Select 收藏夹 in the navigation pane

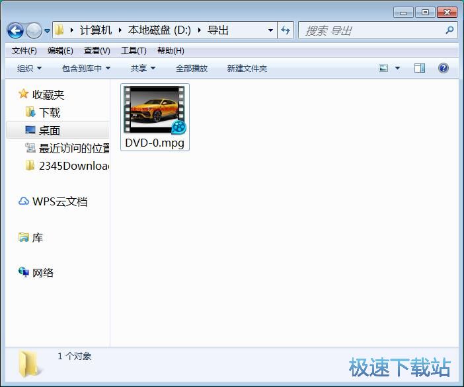(x=48, y=94)
